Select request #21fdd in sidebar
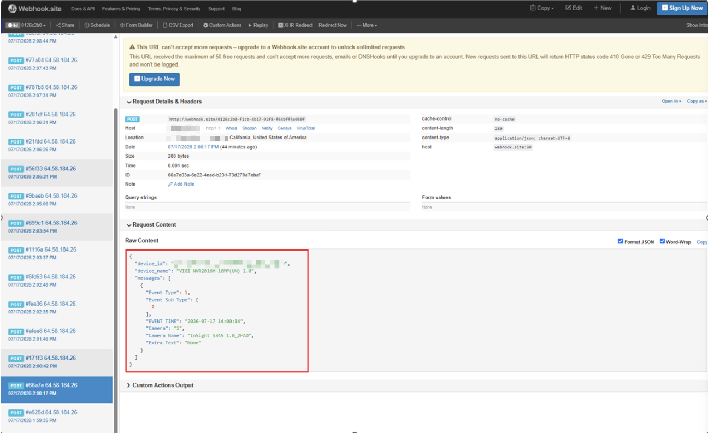Viewport: 708px width, 434px height. point(56,145)
